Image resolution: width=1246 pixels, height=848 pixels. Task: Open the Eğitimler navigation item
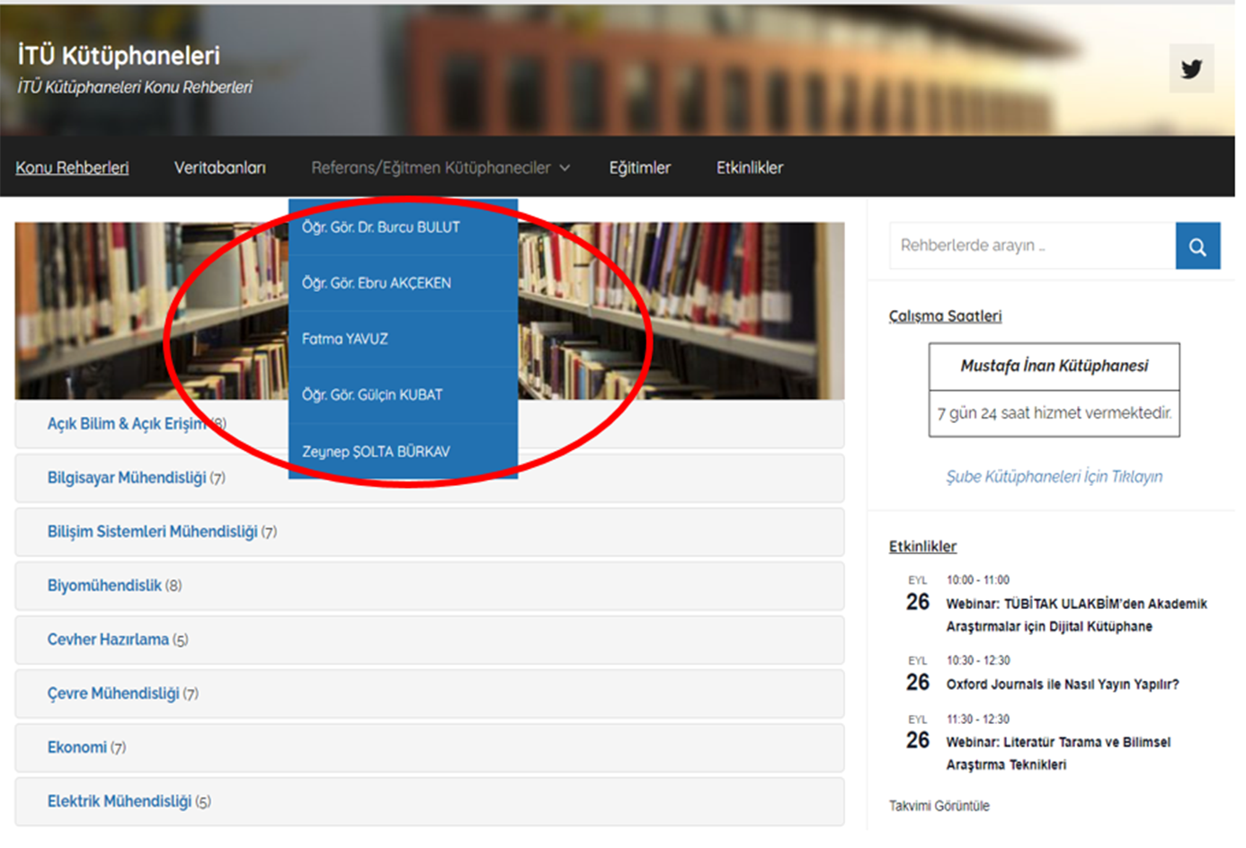tap(639, 168)
